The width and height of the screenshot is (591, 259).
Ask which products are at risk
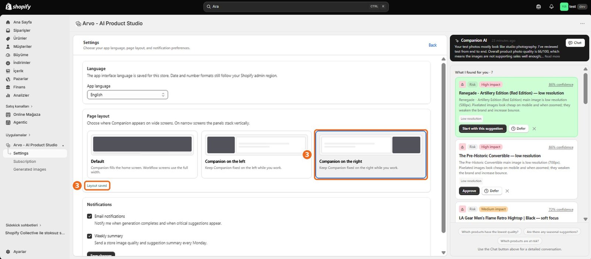[x=519, y=241]
